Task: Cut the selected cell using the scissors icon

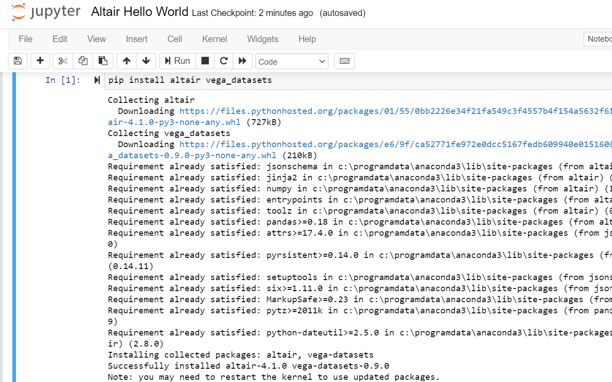Action: click(x=62, y=61)
